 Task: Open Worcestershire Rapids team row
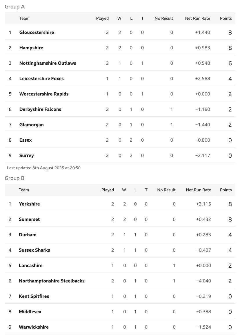tap(44, 94)
